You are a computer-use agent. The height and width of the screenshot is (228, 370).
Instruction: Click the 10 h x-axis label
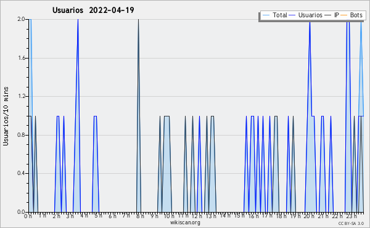tap(169, 216)
